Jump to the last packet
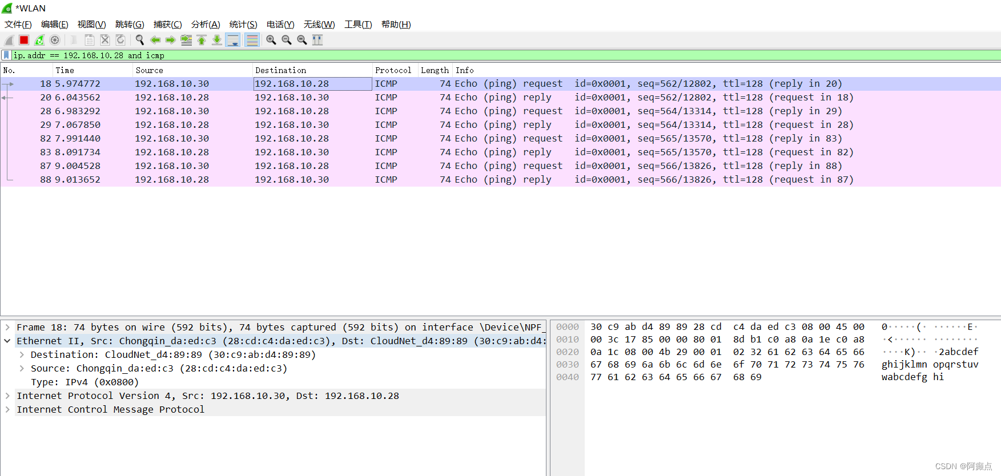Image resolution: width=1001 pixels, height=476 pixels. [217, 40]
